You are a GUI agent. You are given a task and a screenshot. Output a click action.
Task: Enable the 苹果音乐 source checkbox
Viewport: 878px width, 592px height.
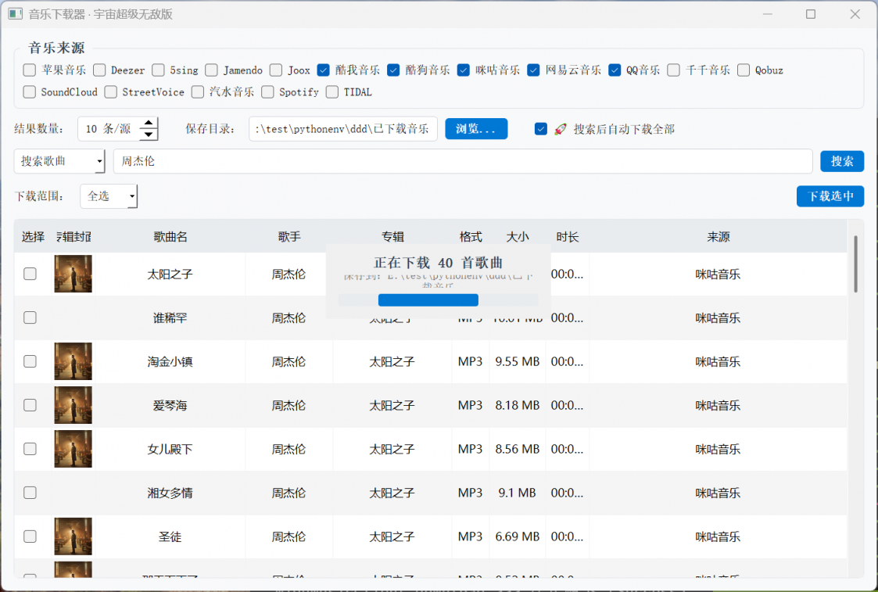[x=30, y=70]
